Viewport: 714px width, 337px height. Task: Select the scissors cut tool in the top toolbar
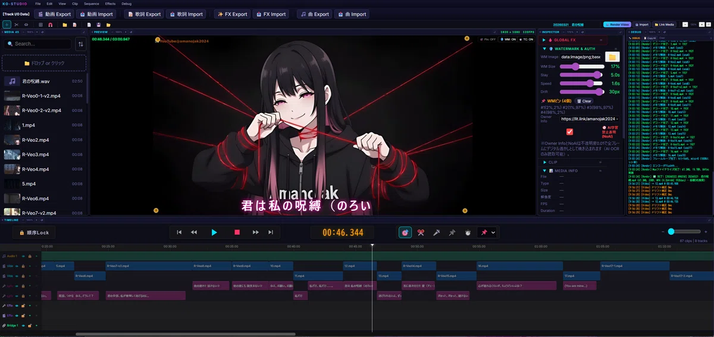(x=17, y=24)
